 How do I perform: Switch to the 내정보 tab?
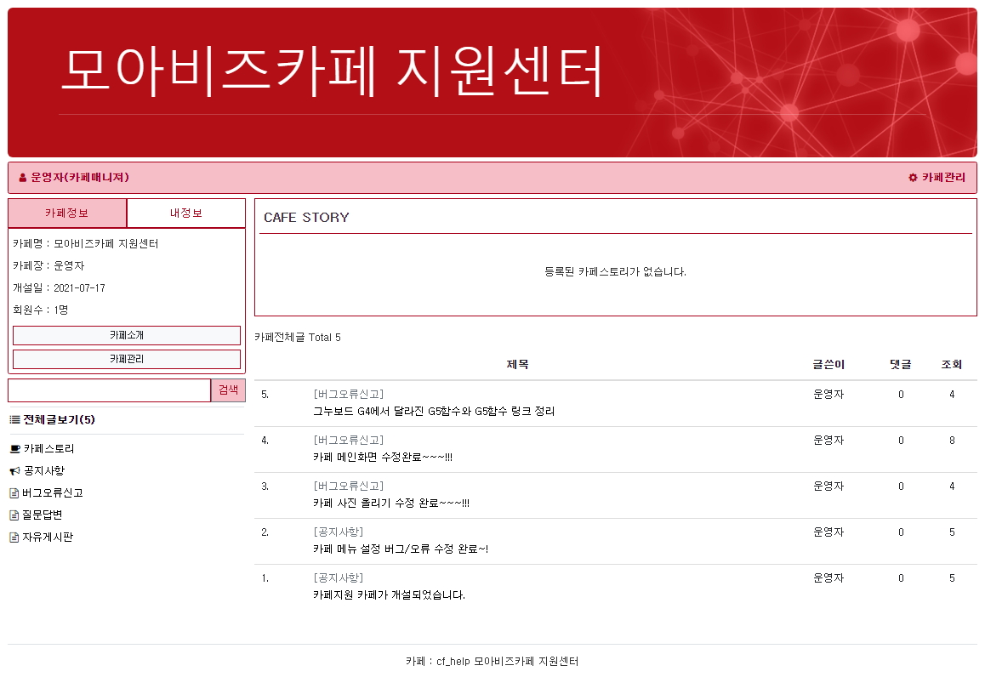click(185, 213)
